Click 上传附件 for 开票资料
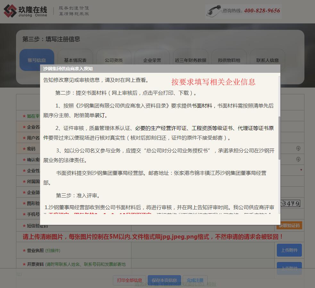This screenshot has height=288, width=315. click(x=289, y=268)
